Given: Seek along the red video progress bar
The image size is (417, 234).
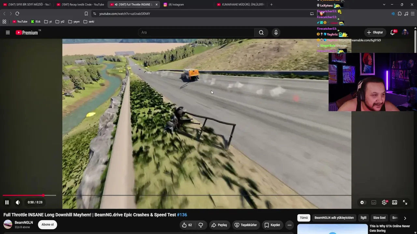Looking at the screenshot, I should (x=23, y=195).
